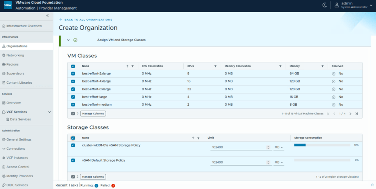This screenshot has width=376, height=189.
Task: Filter Storage Classes by Name column
Action: [198, 138]
